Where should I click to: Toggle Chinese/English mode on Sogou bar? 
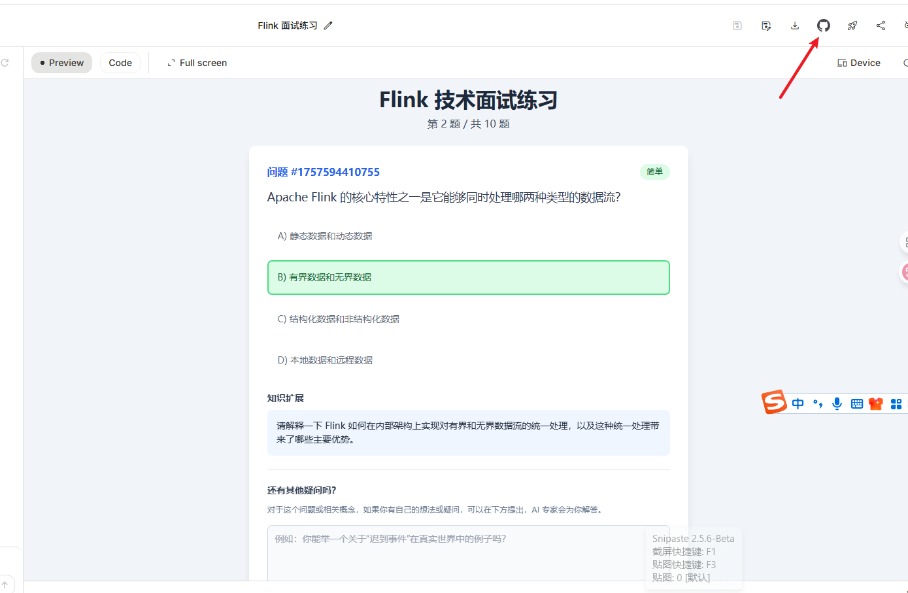pos(798,403)
